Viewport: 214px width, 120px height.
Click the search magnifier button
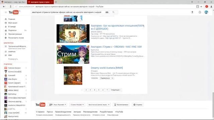tap(113, 12)
